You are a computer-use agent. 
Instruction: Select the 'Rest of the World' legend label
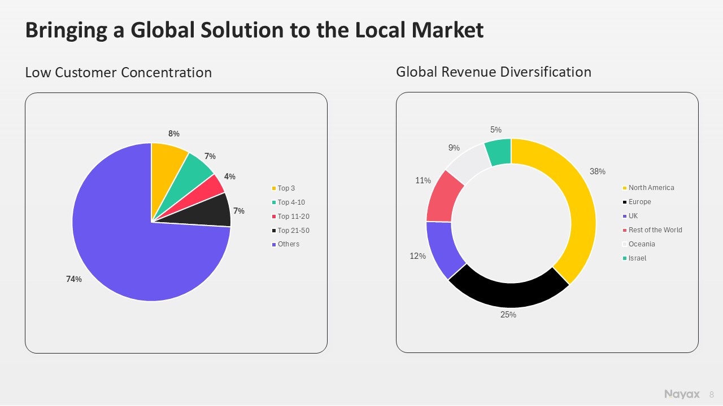[655, 230]
